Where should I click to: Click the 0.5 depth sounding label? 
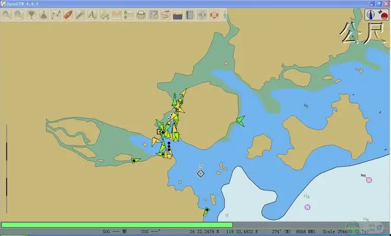tap(306, 105)
